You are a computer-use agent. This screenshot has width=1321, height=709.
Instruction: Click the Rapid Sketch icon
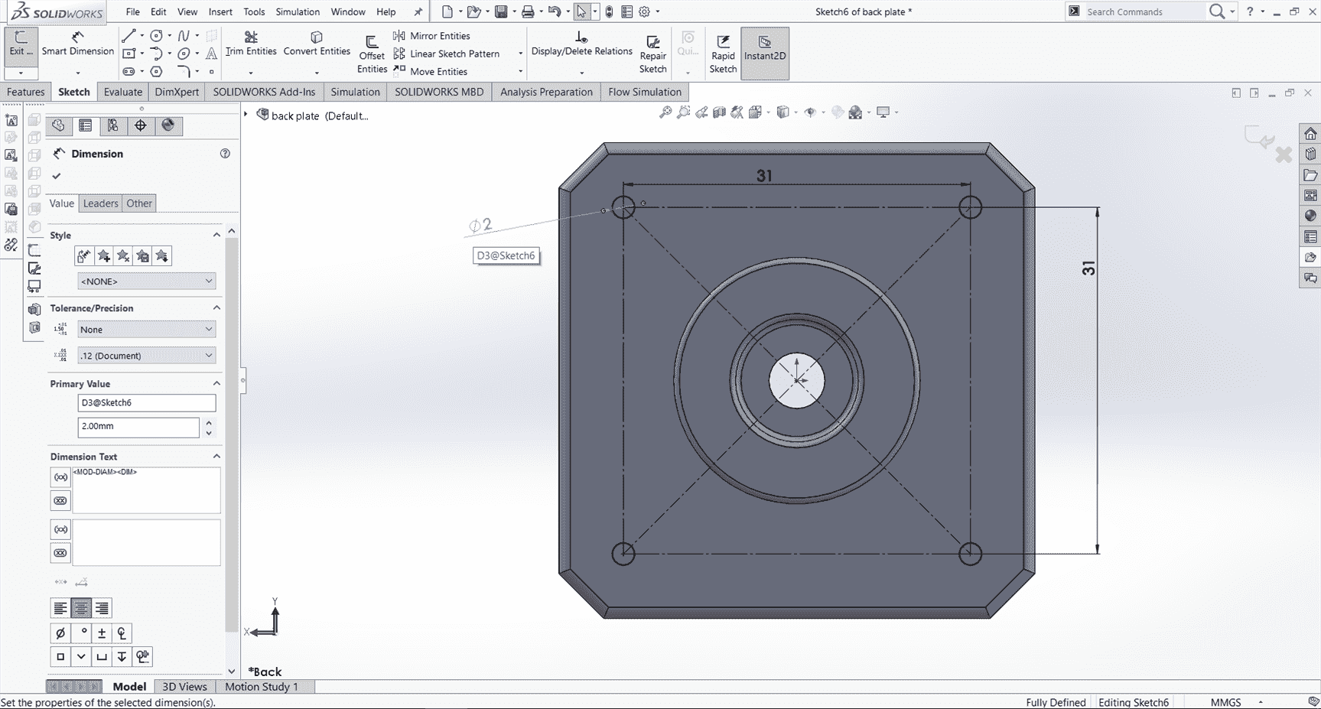click(722, 52)
